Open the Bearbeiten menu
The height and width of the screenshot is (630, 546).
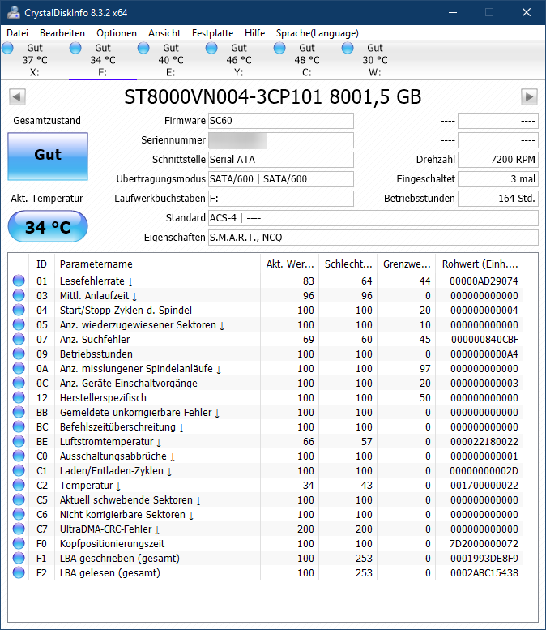tap(62, 33)
